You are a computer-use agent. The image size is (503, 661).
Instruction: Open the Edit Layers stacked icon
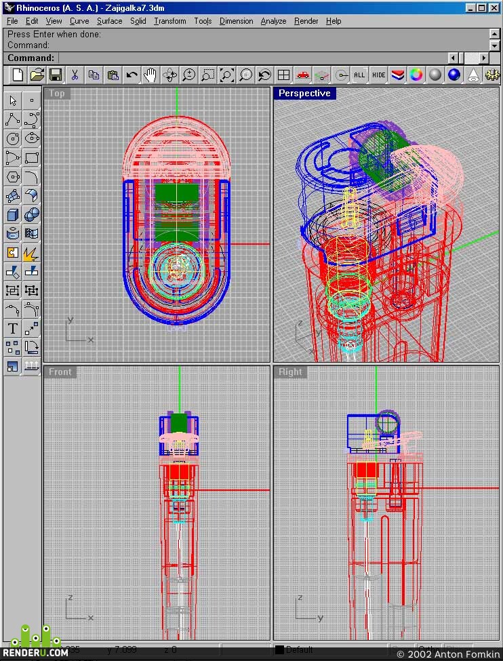point(397,75)
